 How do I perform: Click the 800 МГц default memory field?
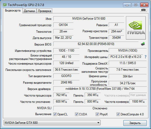tap(93, 102)
